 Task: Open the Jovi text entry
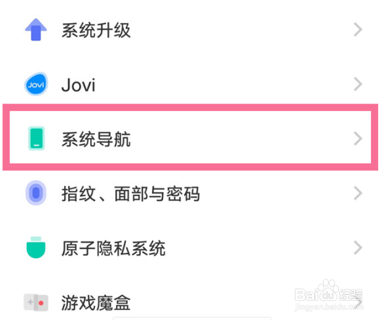tap(78, 85)
